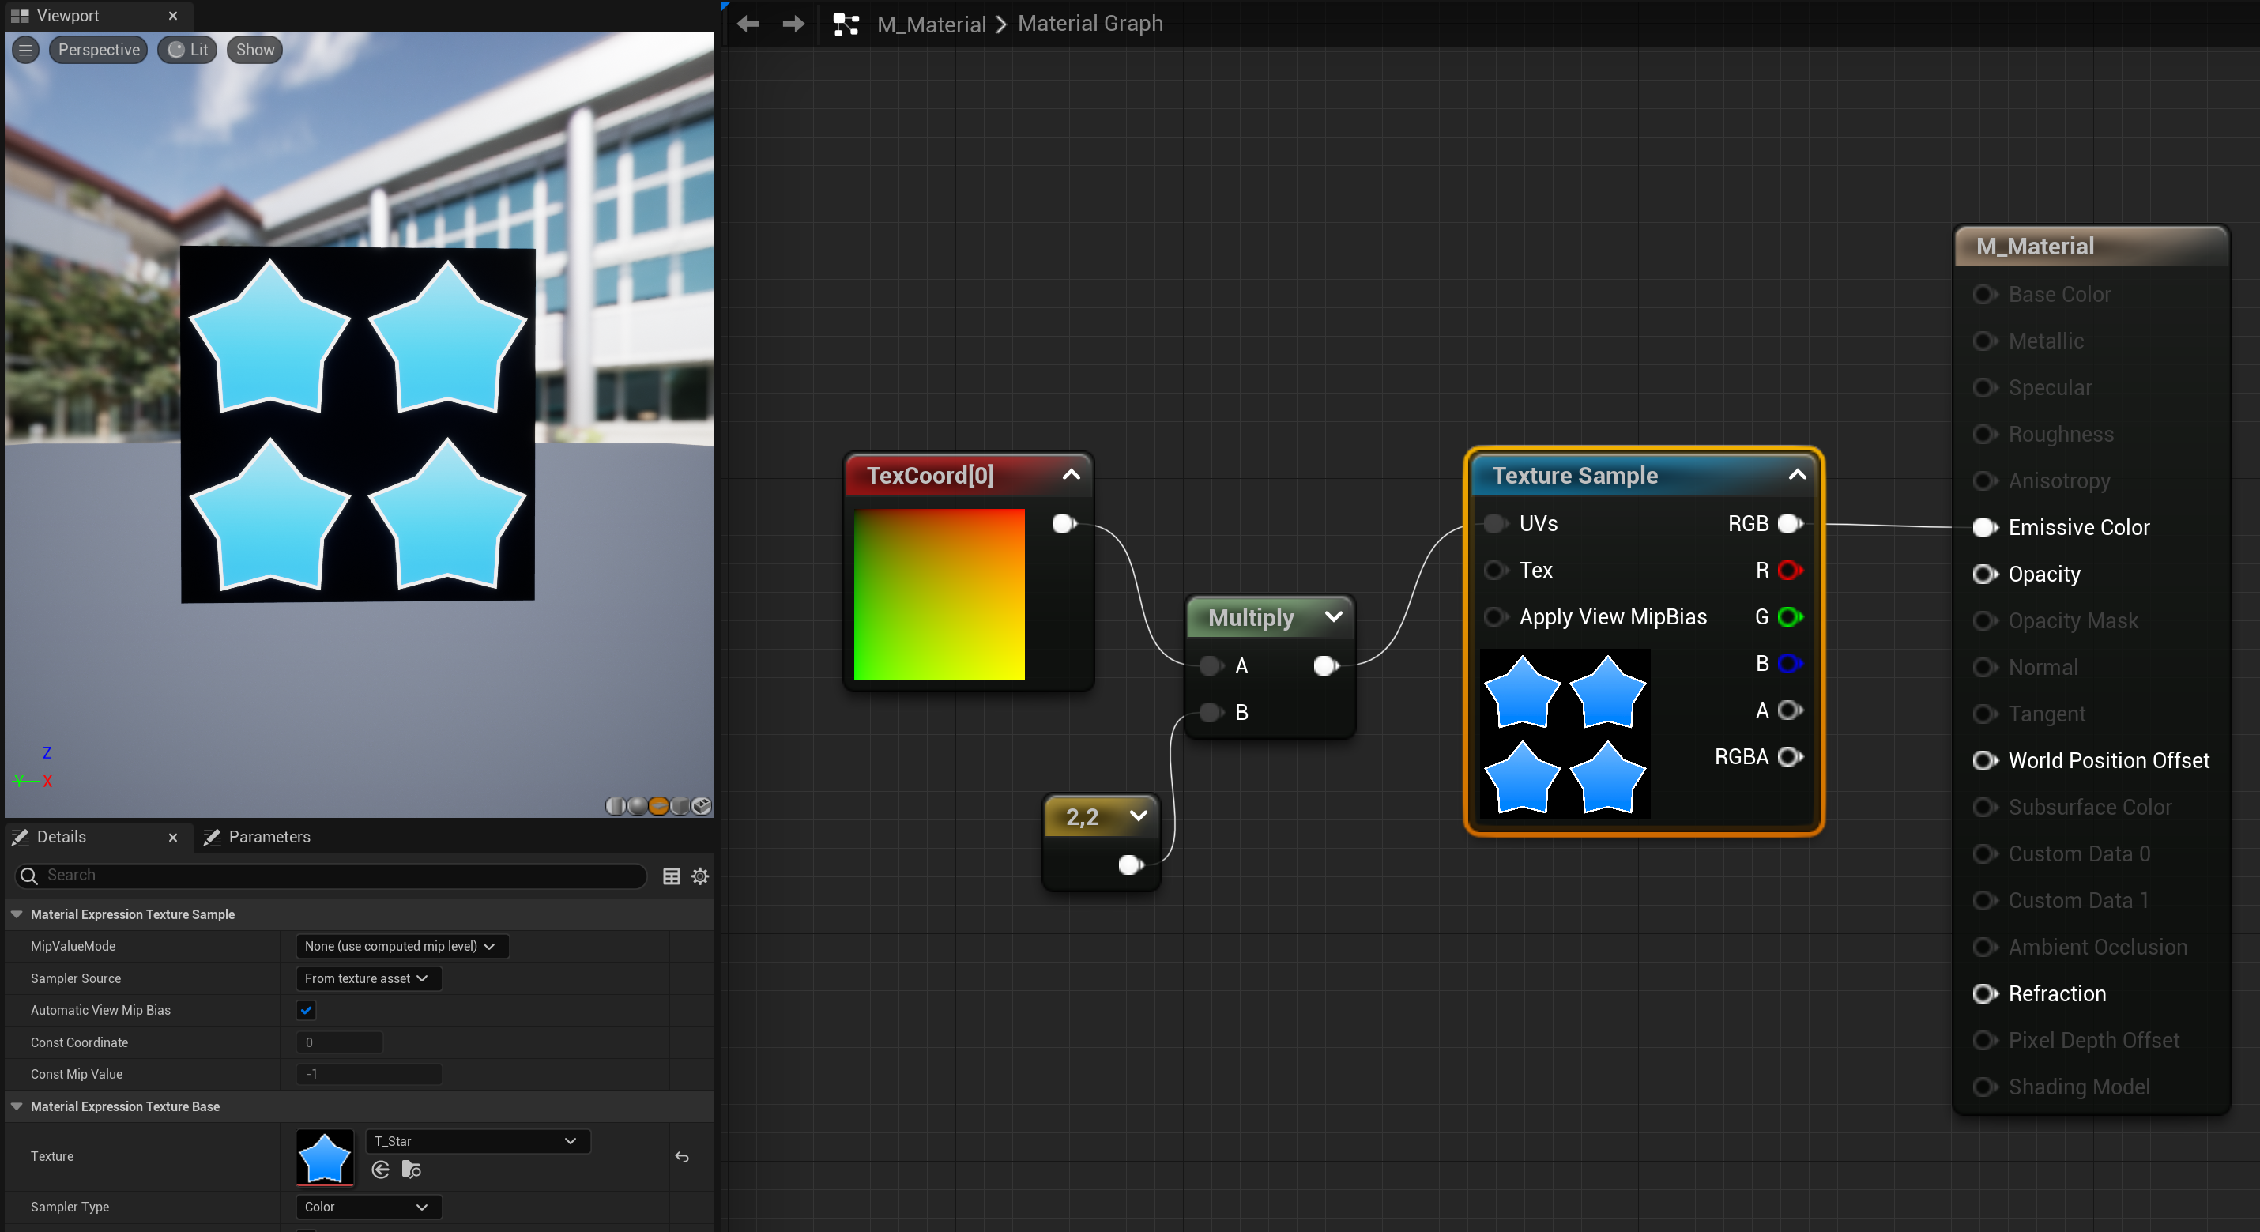
Task: Switch preview mesh to sphere primitive
Action: (x=637, y=805)
